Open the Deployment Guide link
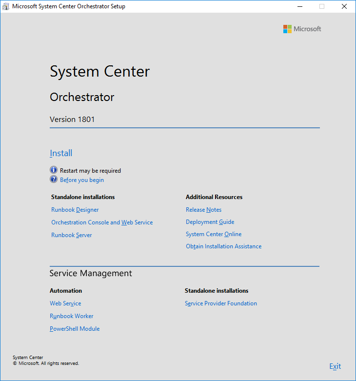The height and width of the screenshot is (381, 356). [x=210, y=221]
